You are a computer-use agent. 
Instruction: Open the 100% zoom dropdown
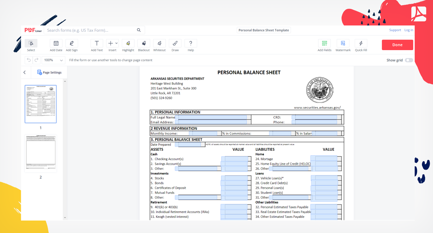(x=53, y=60)
